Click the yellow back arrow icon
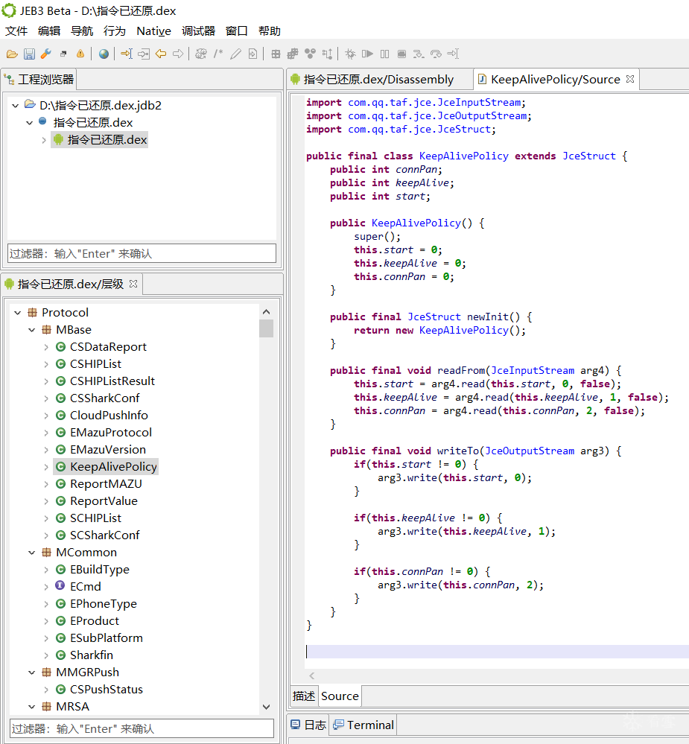689x744 pixels. coord(160,54)
